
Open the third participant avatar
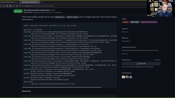click(131, 77)
